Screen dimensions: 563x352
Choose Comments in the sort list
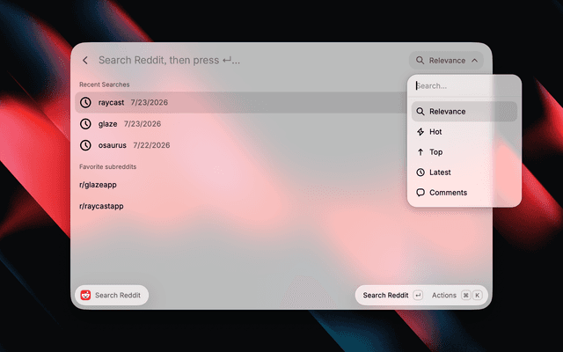(464, 193)
